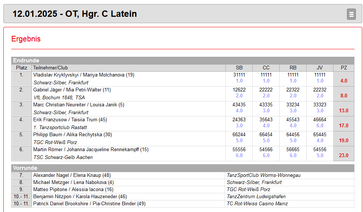363x212 pixels.
Task: Click CC marks 43335 for third place
Action: point(266,105)
